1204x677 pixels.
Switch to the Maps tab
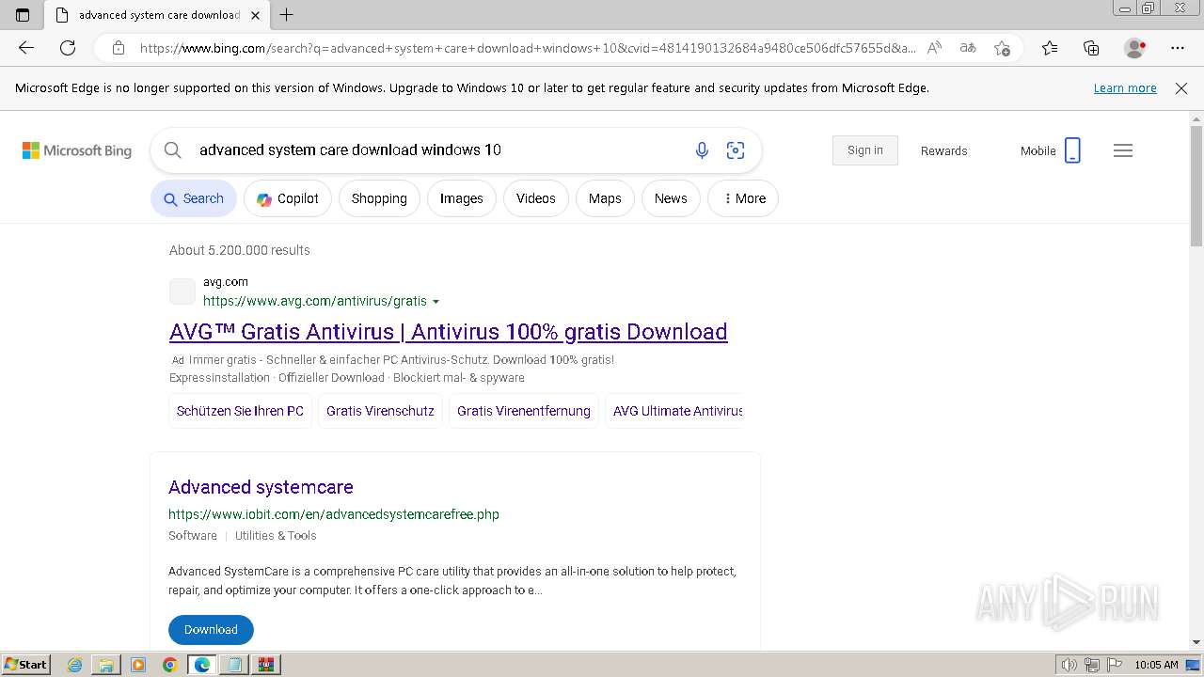[x=605, y=198]
